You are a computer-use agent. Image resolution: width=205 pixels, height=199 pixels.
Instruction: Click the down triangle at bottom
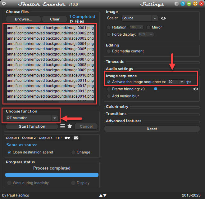coord(105,195)
